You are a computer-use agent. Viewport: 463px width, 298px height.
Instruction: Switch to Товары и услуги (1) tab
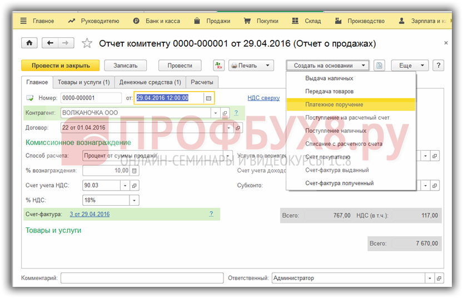tap(83, 82)
